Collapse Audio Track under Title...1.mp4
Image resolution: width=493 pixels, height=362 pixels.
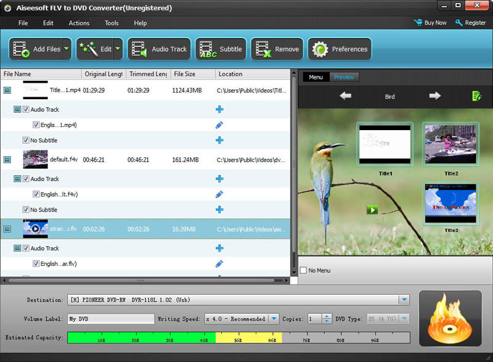(x=17, y=109)
